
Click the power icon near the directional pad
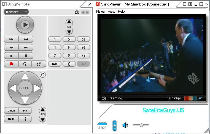pyautogui.click(x=43, y=75)
